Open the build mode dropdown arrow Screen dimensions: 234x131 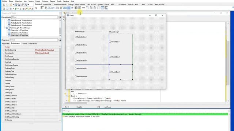[x=13, y=9]
